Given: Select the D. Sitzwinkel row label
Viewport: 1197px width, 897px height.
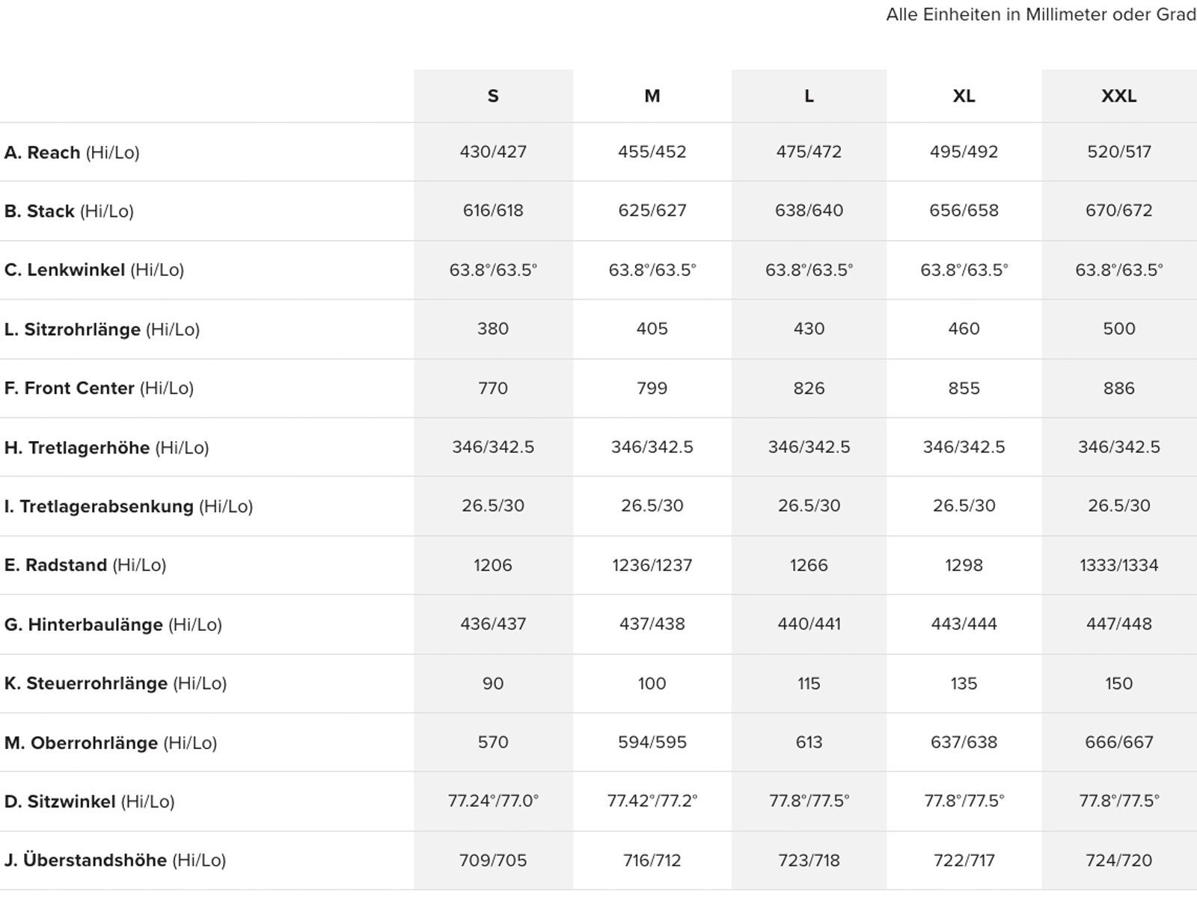Looking at the screenshot, I should click(x=89, y=802).
